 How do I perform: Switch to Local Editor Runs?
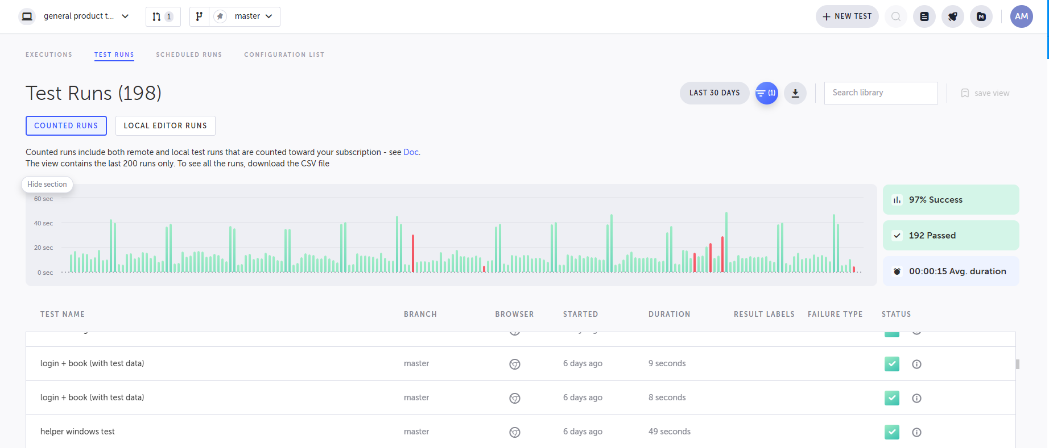[165, 125]
